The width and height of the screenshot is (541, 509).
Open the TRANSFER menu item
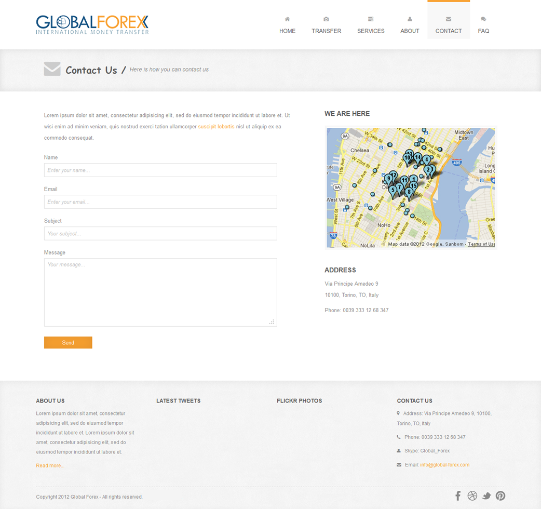326,31
